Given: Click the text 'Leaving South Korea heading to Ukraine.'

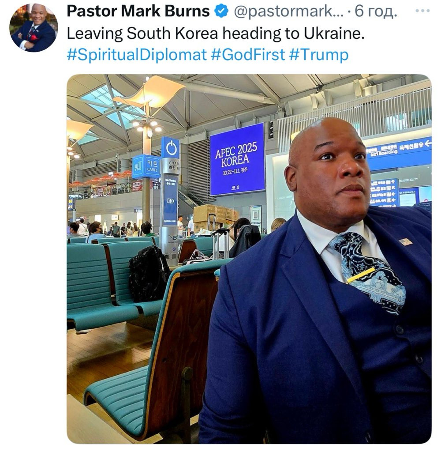Looking at the screenshot, I should 216,34.
